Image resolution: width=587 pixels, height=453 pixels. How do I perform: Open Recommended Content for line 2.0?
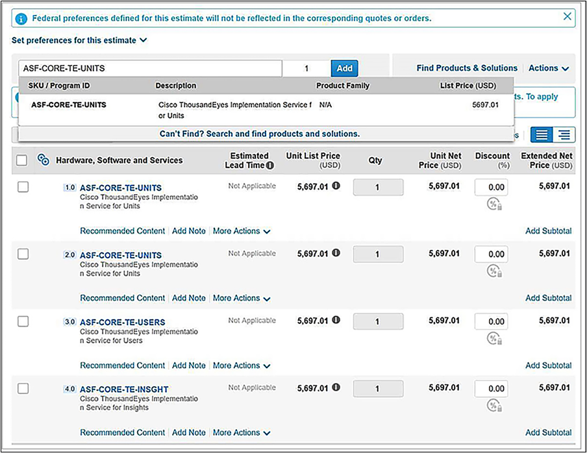click(x=123, y=298)
